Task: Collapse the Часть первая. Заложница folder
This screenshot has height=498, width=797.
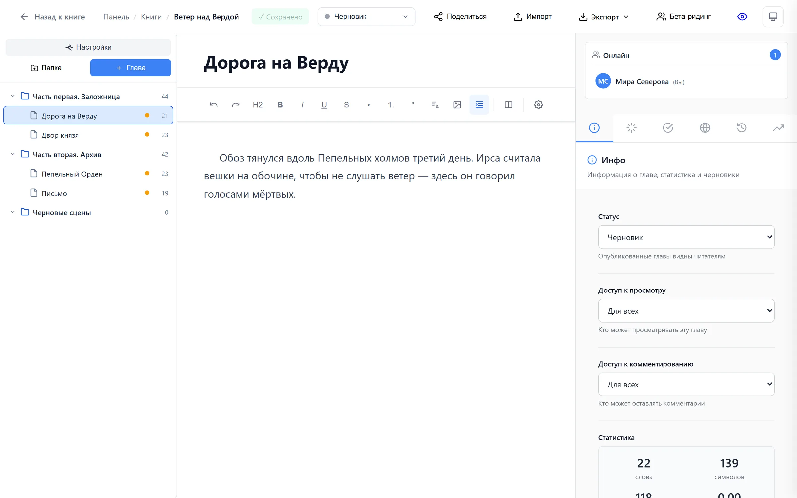Action: [x=13, y=96]
